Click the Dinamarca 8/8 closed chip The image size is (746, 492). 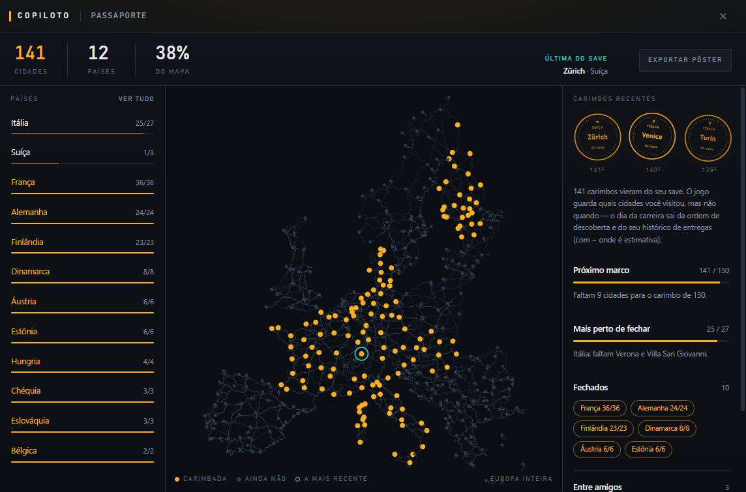(x=667, y=429)
